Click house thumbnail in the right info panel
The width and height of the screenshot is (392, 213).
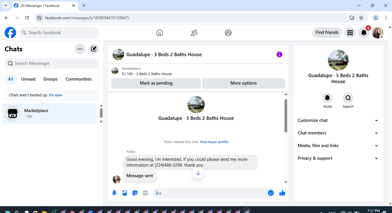tap(338, 60)
